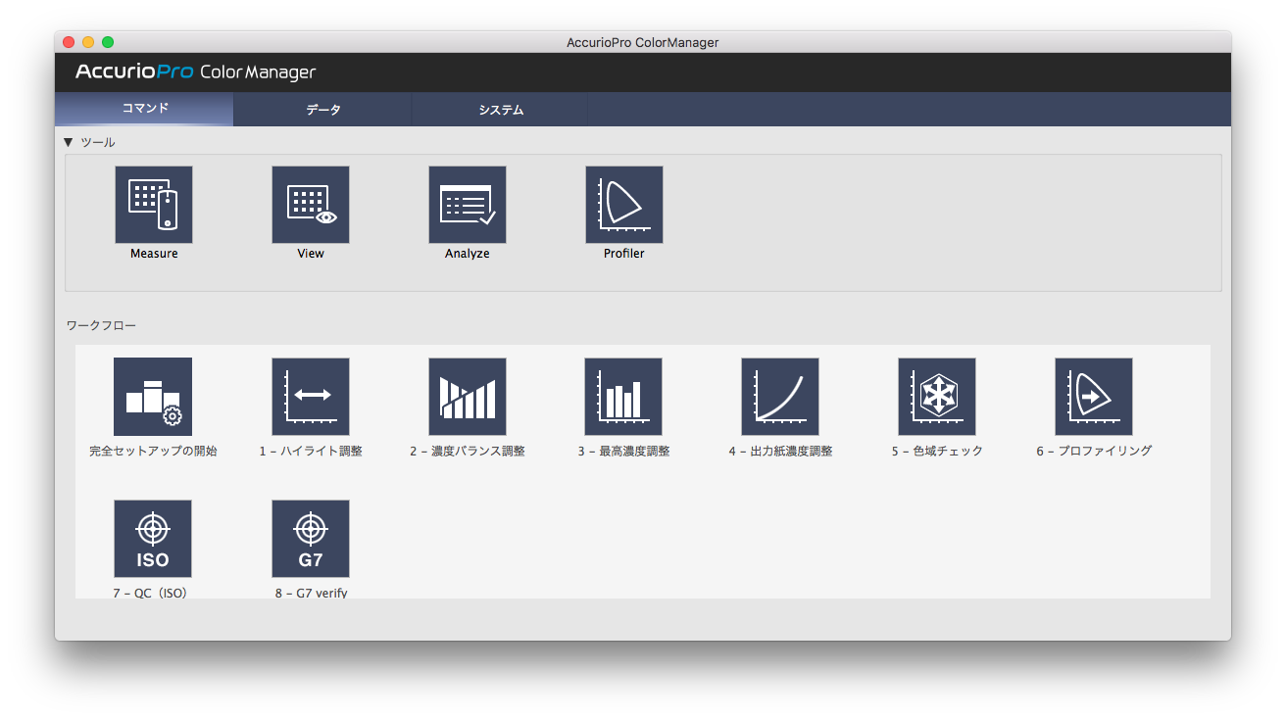Switch to the データ tab

pyautogui.click(x=323, y=110)
